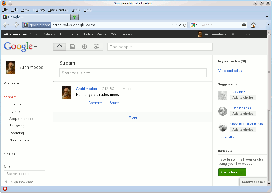Show the Family stream
The width and height of the screenshot is (272, 193).
pyautogui.click(x=15, y=112)
